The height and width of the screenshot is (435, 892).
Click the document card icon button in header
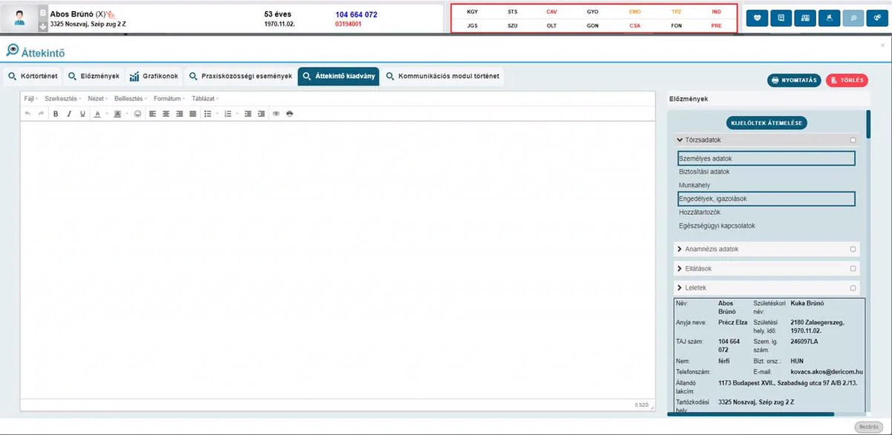pyautogui.click(x=780, y=18)
